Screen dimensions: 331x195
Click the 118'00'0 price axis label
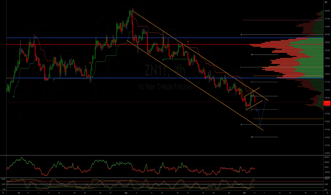click(327, 74)
